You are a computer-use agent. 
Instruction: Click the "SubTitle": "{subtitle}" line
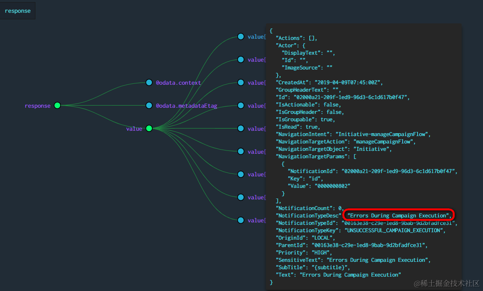pyautogui.click(x=313, y=267)
